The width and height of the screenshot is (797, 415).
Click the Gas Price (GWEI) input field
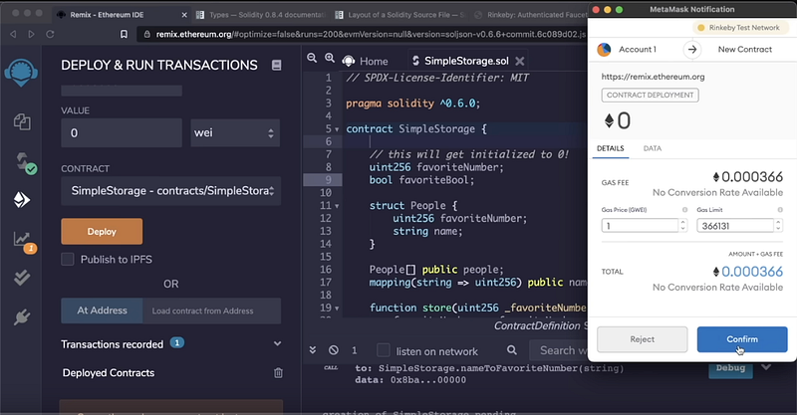[641, 226]
